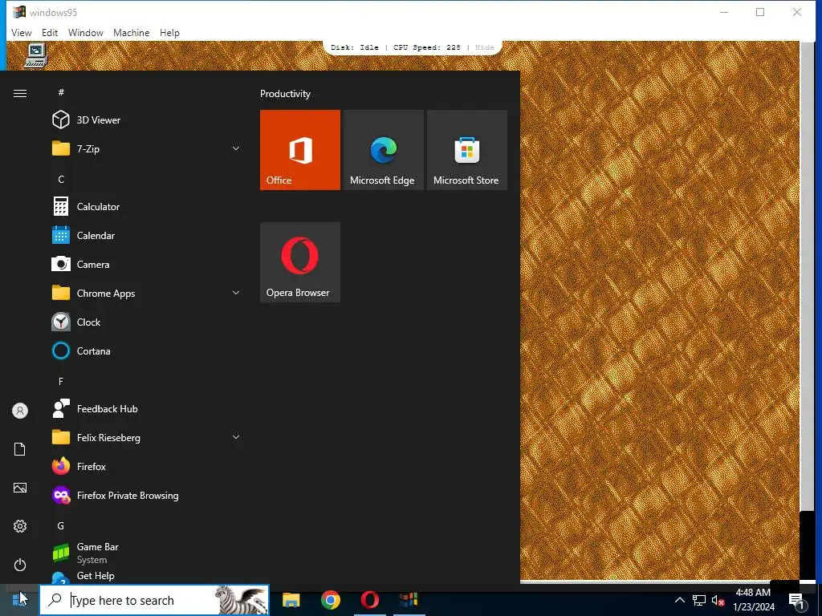Expand the Felix Rieseberg folder
Viewport: 822px width, 616px height.
tap(236, 437)
